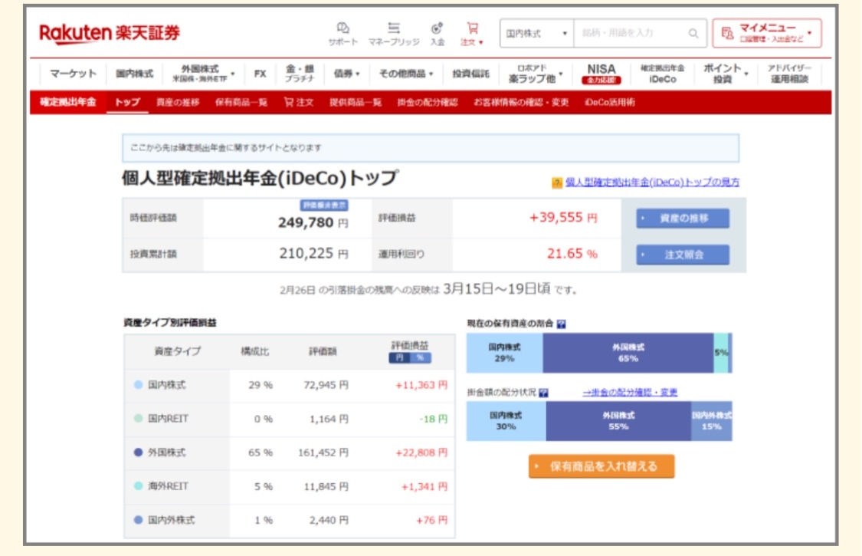Click the blue 注文照会 button

click(x=683, y=255)
